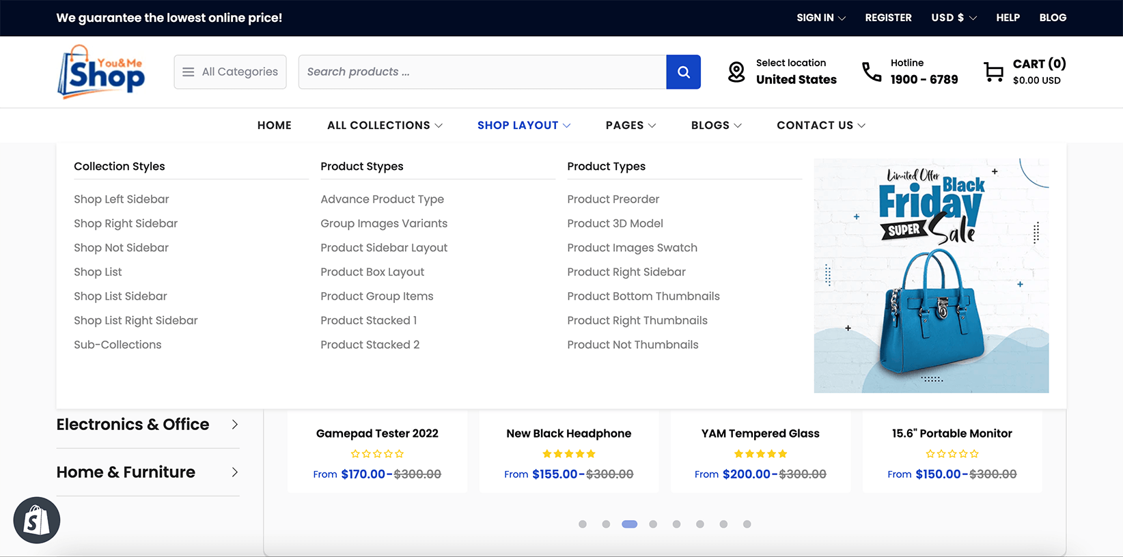Open Gamepad Tester 2022 product

377,433
